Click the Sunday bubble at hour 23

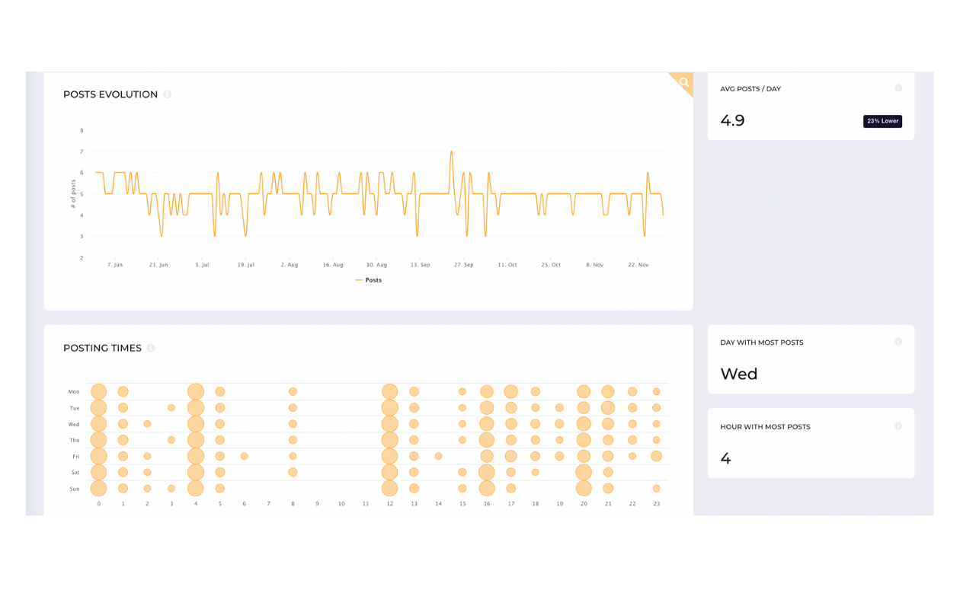(656, 488)
